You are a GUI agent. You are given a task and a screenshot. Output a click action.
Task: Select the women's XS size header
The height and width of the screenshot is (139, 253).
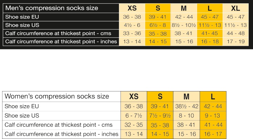[134, 97]
